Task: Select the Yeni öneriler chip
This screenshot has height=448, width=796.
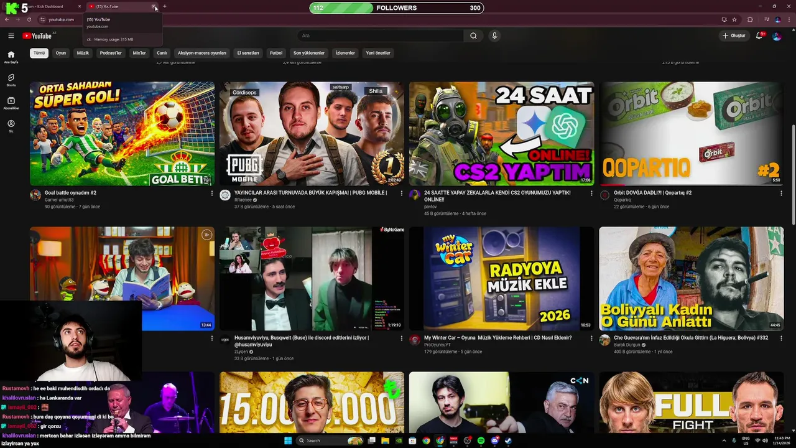Action: (378, 53)
